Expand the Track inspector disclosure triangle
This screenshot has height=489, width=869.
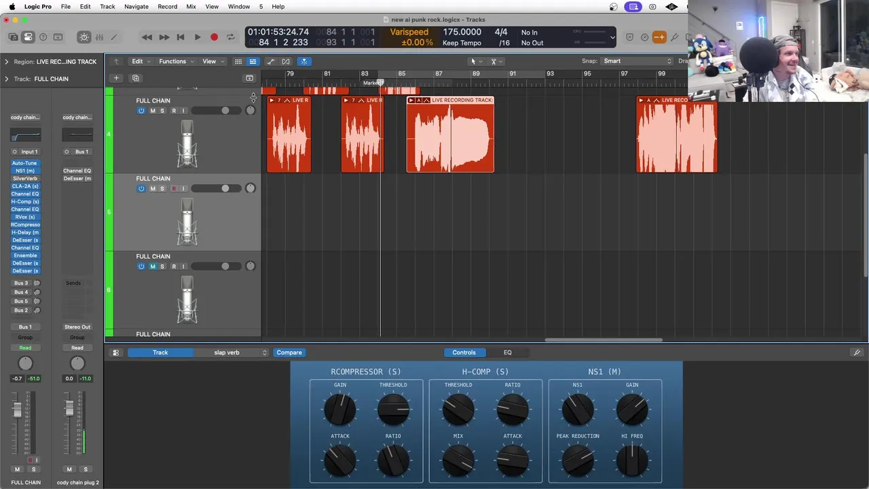click(6, 79)
